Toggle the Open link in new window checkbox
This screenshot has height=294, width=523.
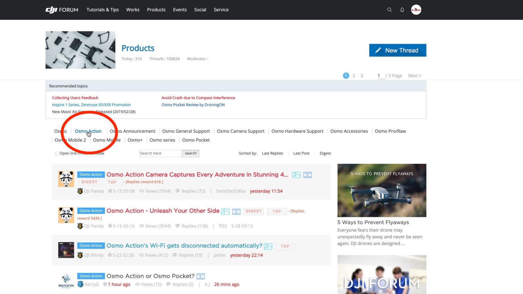pyautogui.click(x=57, y=154)
